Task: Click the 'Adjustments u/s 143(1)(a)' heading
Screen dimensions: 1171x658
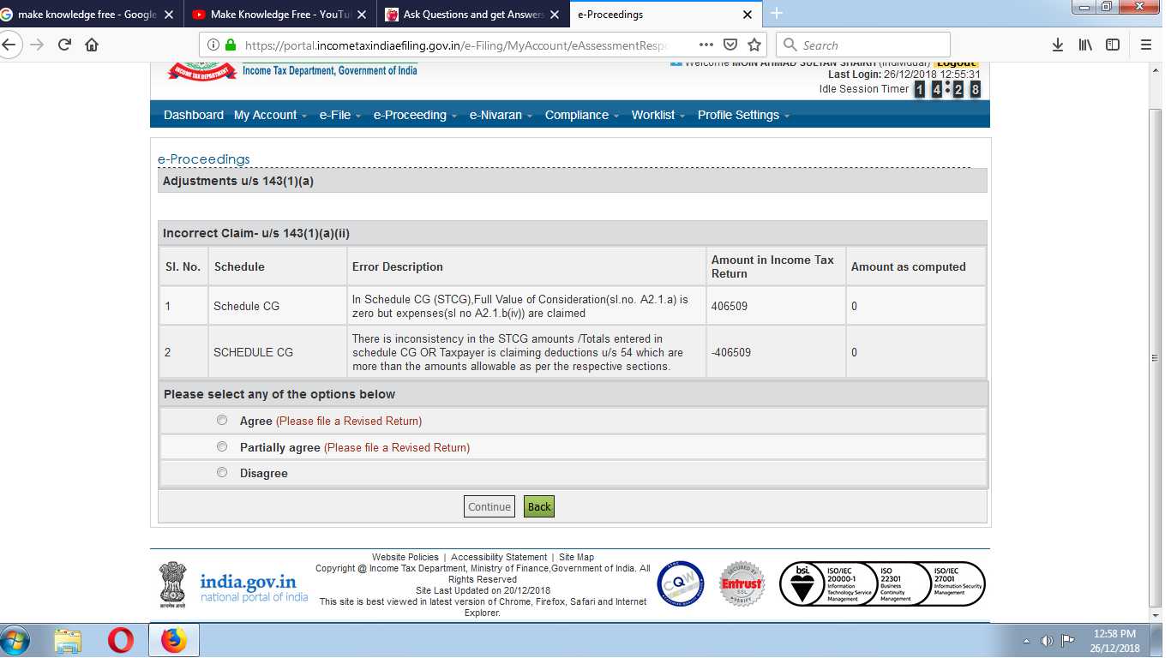Action: (x=239, y=181)
